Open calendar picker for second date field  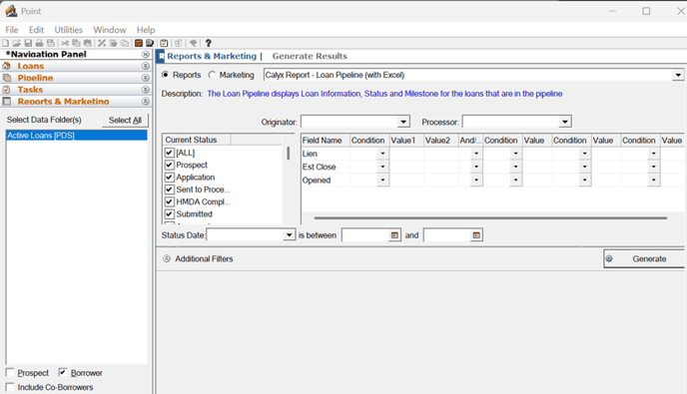click(476, 235)
